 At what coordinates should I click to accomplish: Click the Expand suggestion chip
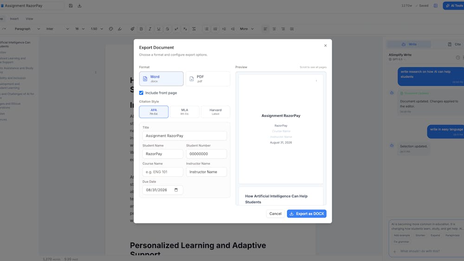[435, 236]
